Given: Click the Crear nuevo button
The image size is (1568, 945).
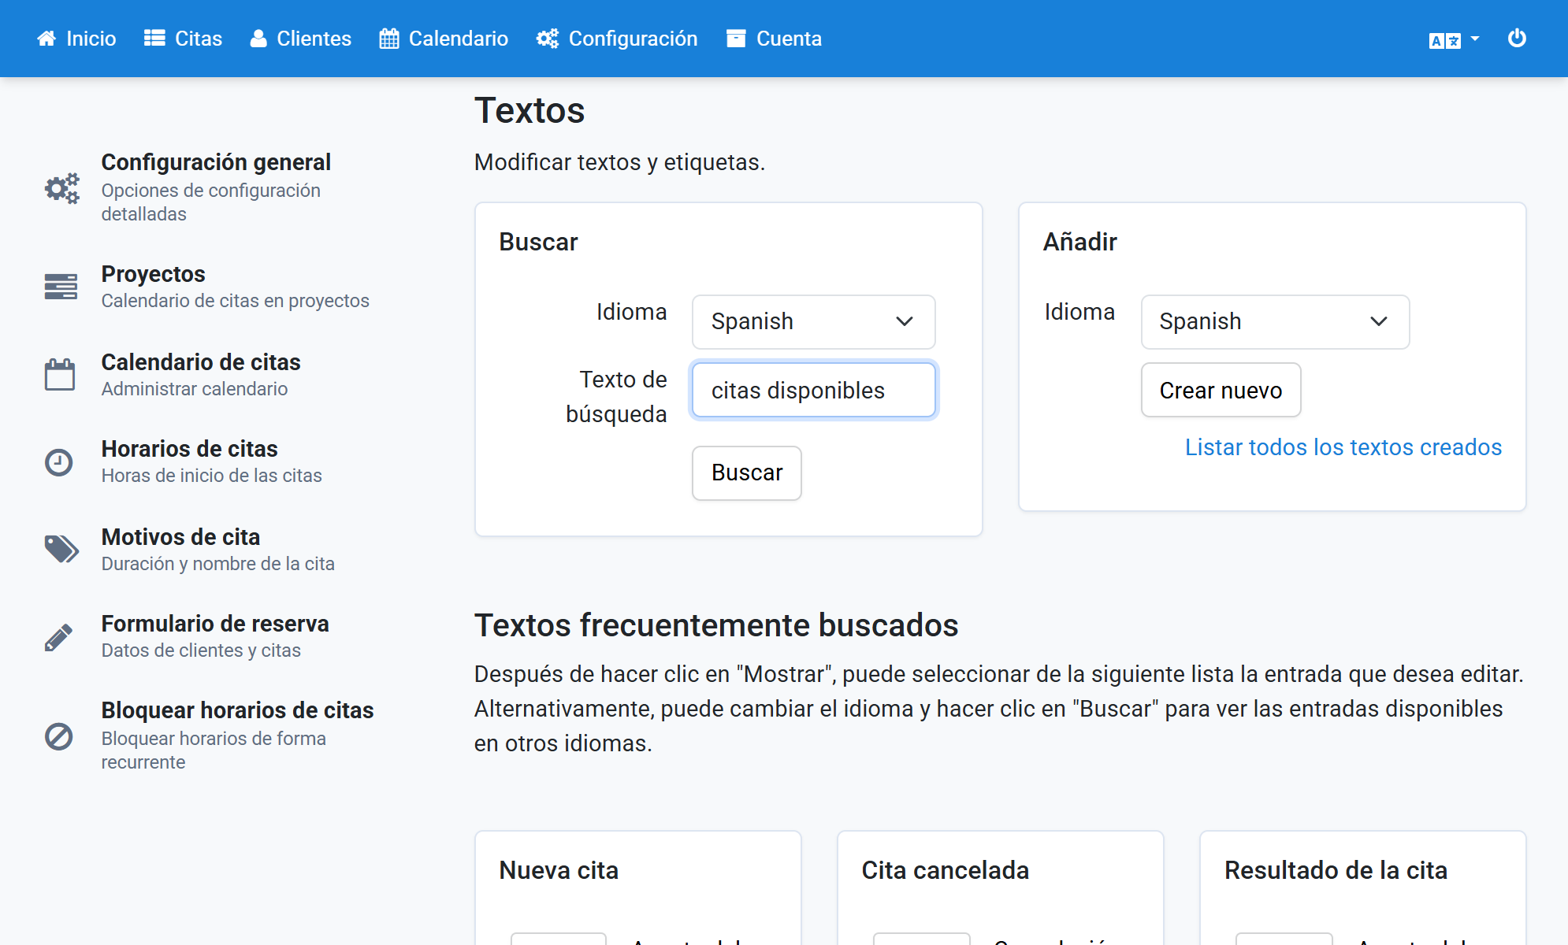Looking at the screenshot, I should coord(1221,390).
